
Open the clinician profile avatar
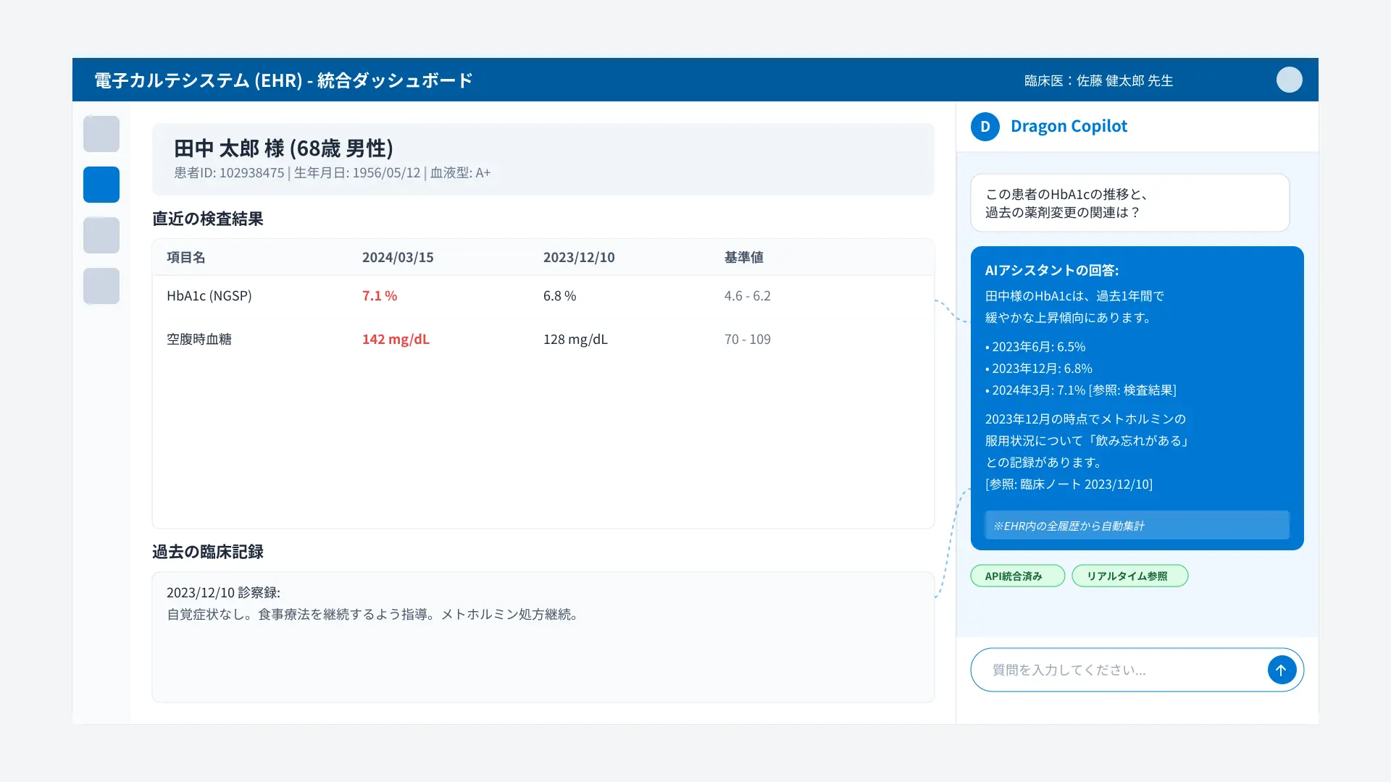(1289, 80)
